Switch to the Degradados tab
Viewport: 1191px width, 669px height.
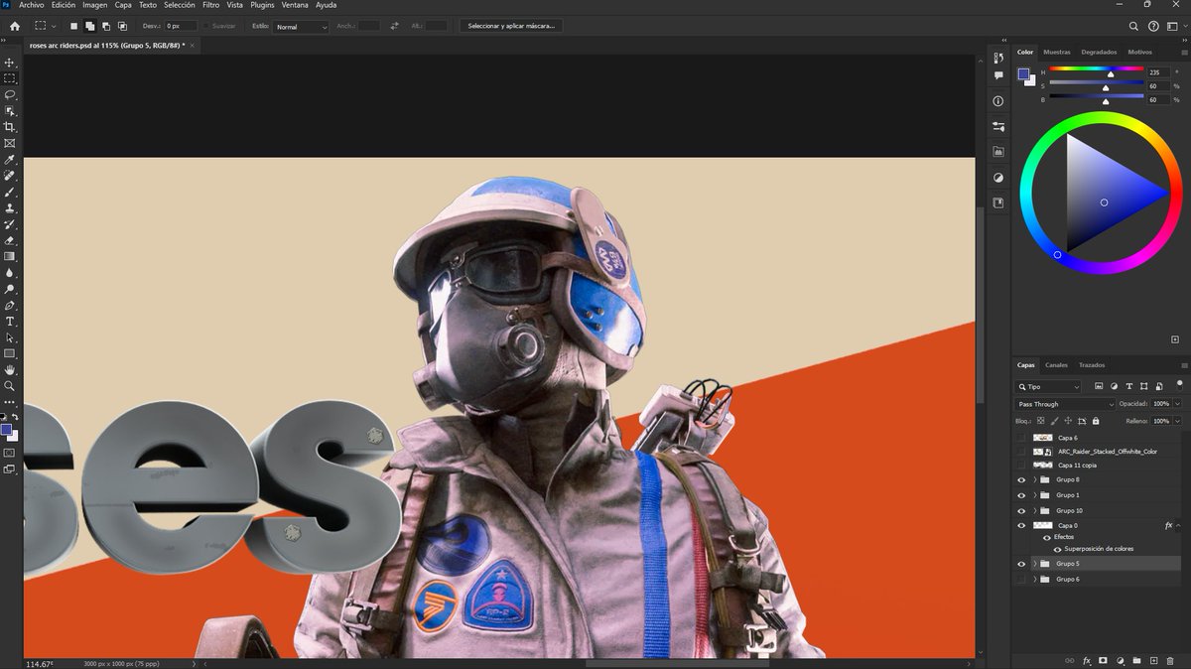1099,52
